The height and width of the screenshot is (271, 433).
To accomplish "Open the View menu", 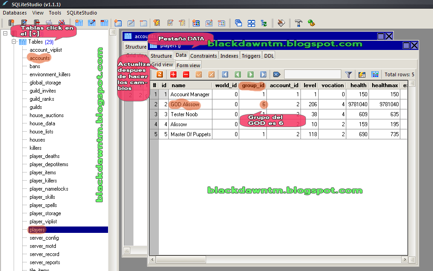I will [x=38, y=13].
